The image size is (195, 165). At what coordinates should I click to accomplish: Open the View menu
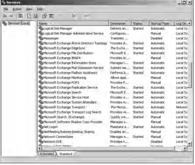pos(29,9)
